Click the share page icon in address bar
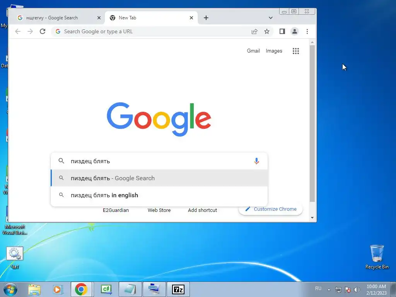This screenshot has width=396, height=297. (254, 31)
